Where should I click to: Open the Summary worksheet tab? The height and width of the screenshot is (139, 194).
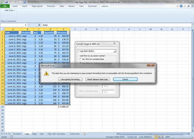[x=17, y=134]
